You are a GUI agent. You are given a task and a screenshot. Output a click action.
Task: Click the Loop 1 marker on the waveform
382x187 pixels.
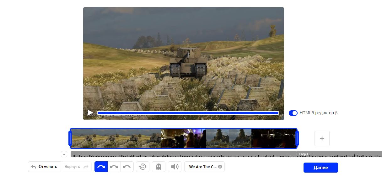304,154
